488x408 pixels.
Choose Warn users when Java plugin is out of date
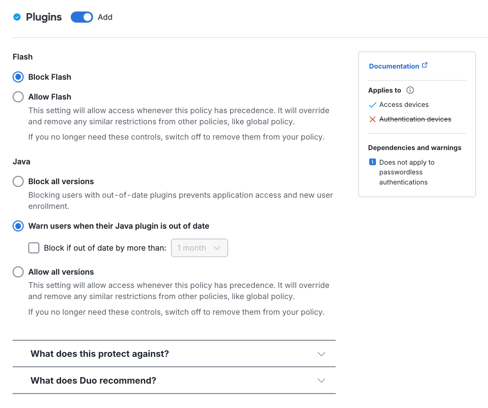click(18, 226)
